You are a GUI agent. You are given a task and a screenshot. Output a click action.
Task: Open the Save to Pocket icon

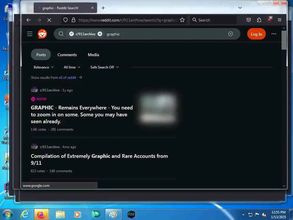coord(249,20)
